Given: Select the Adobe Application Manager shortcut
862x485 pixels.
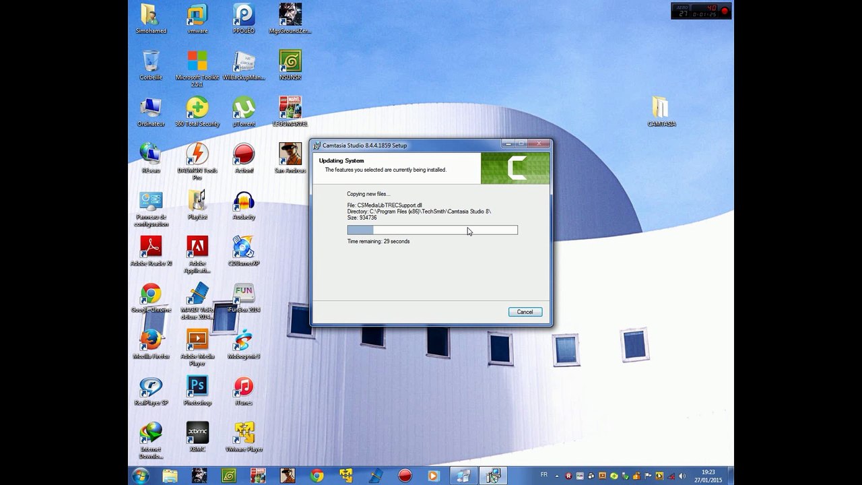Looking at the screenshot, I should [197, 254].
